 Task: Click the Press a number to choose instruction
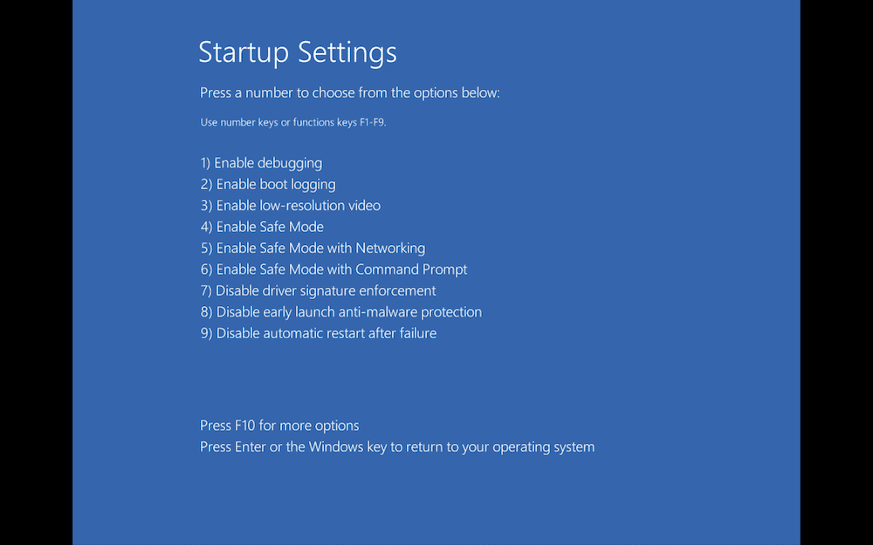350,93
